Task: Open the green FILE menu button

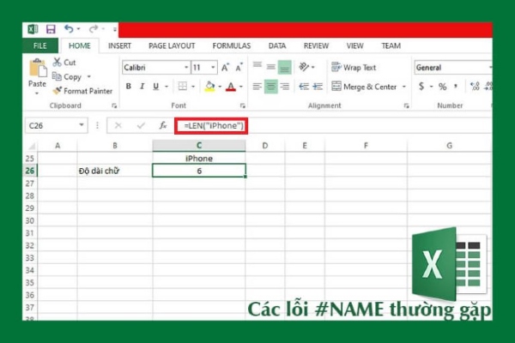Action: click(x=39, y=45)
